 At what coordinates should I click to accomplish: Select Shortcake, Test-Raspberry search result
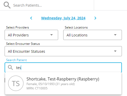click(63, 83)
